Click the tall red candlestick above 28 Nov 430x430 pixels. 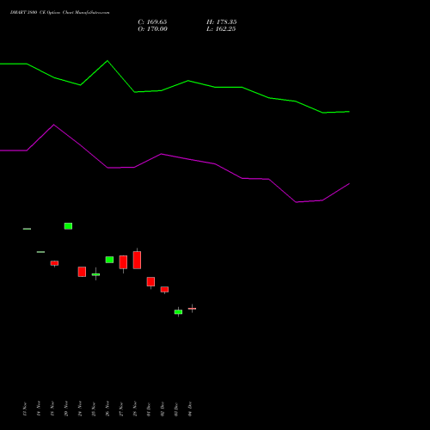137,260
